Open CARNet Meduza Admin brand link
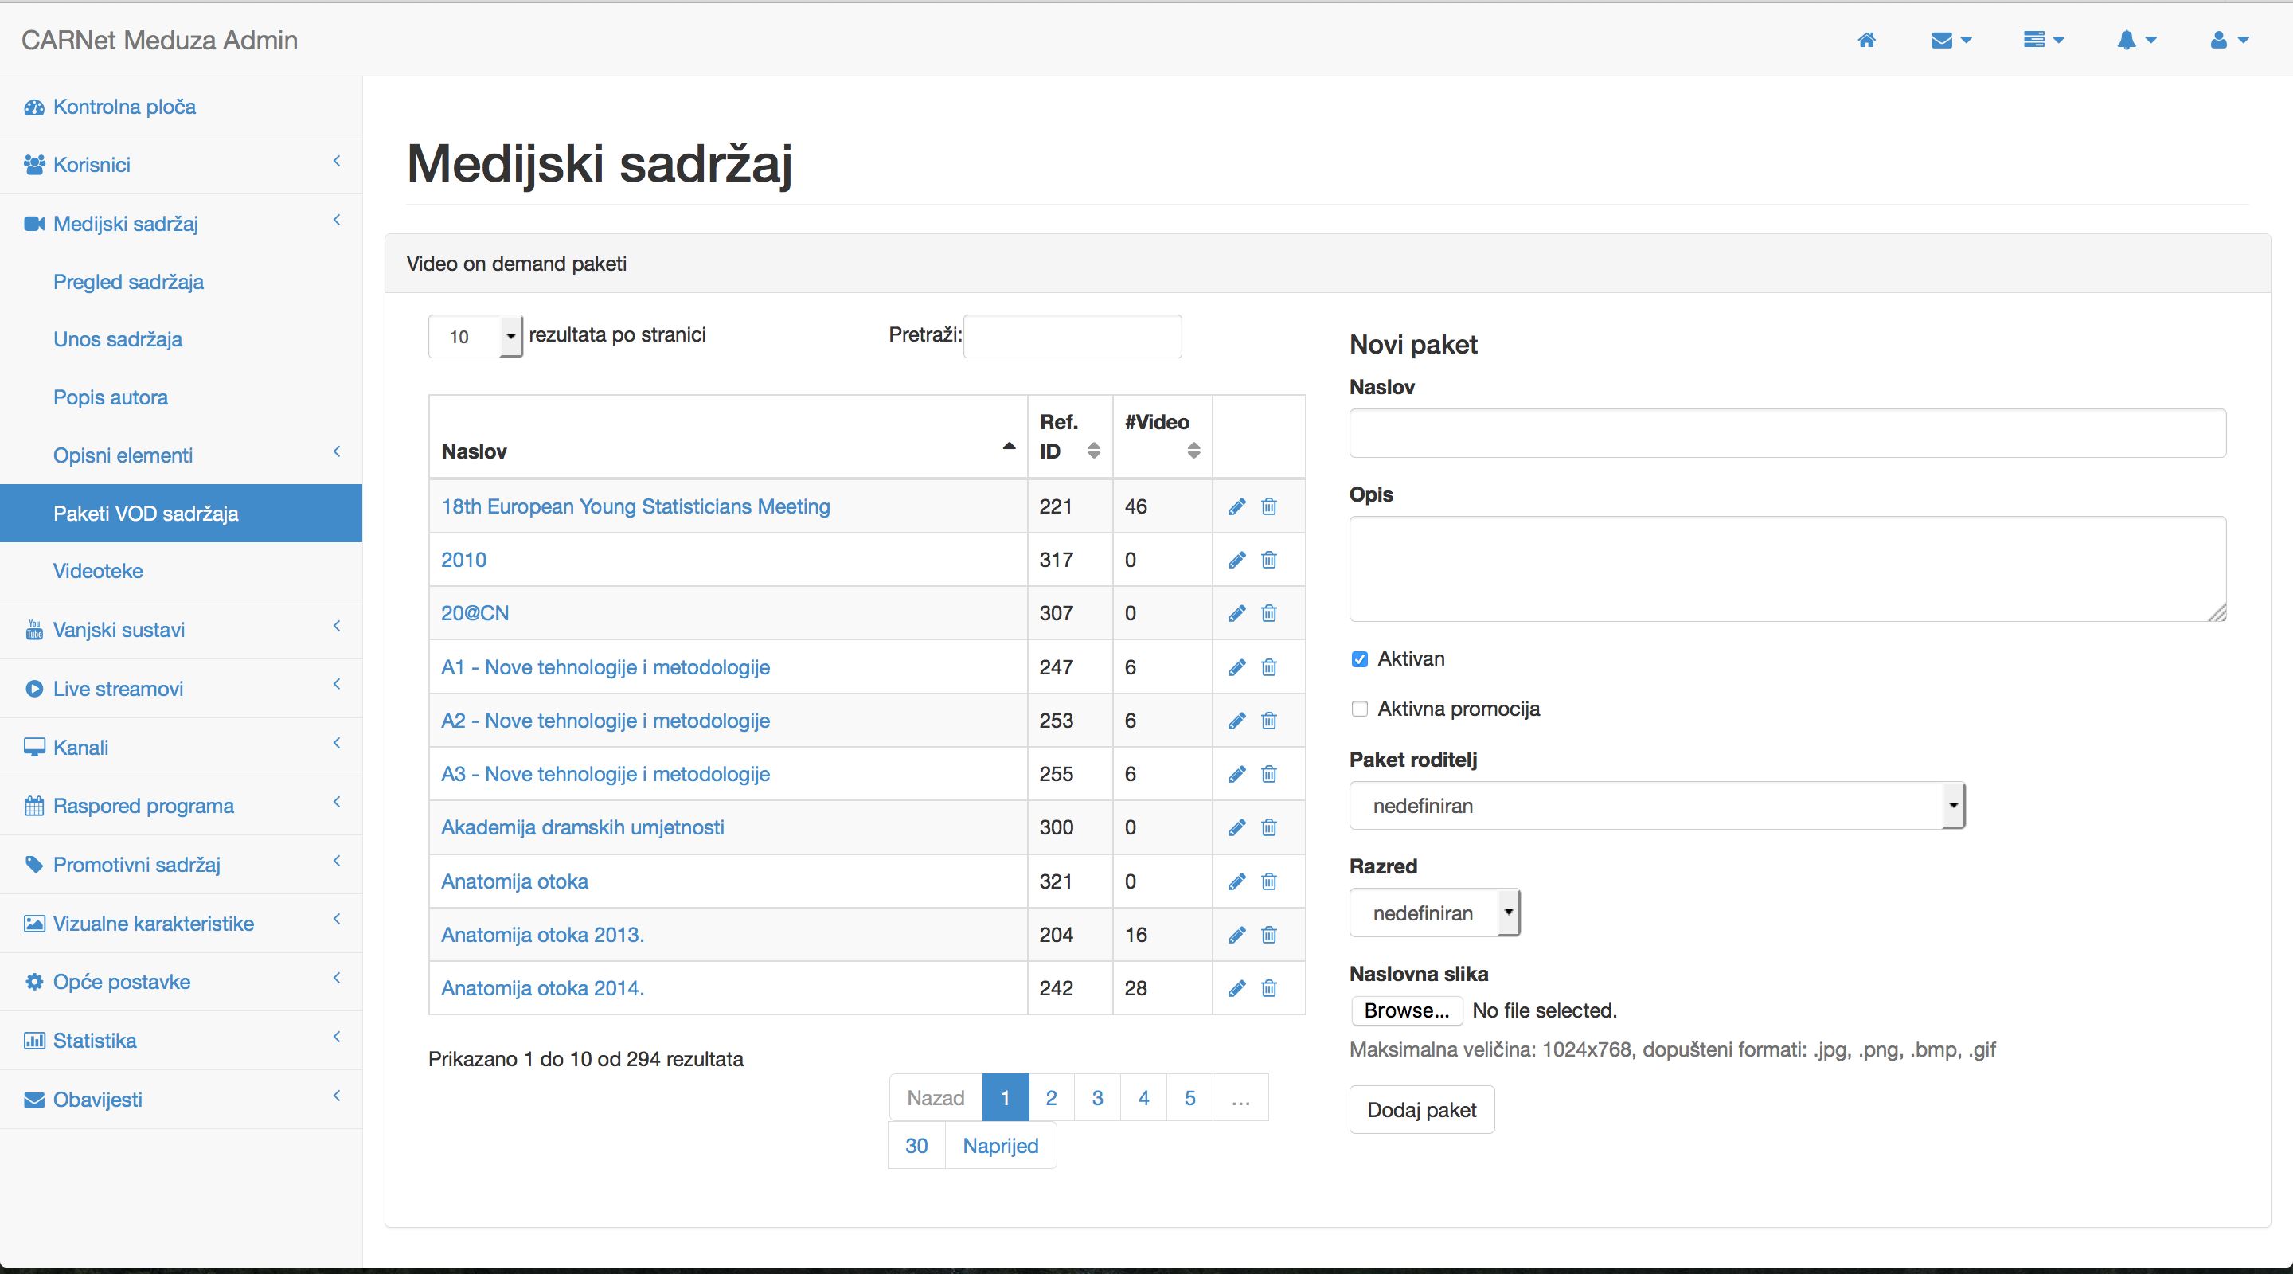The image size is (2293, 1274). click(159, 40)
